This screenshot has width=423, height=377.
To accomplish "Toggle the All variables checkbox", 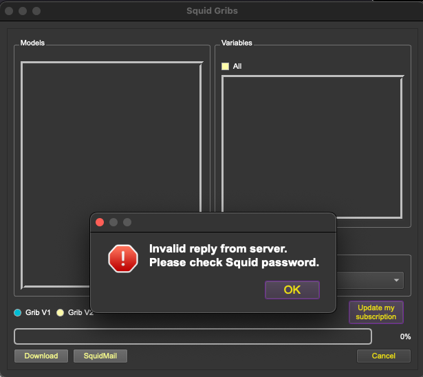I will pos(226,66).
